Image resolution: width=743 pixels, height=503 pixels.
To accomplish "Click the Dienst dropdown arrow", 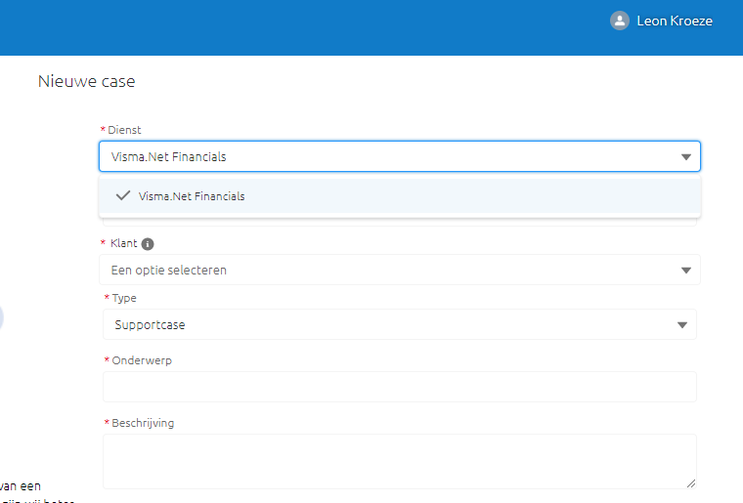I will (x=685, y=156).
